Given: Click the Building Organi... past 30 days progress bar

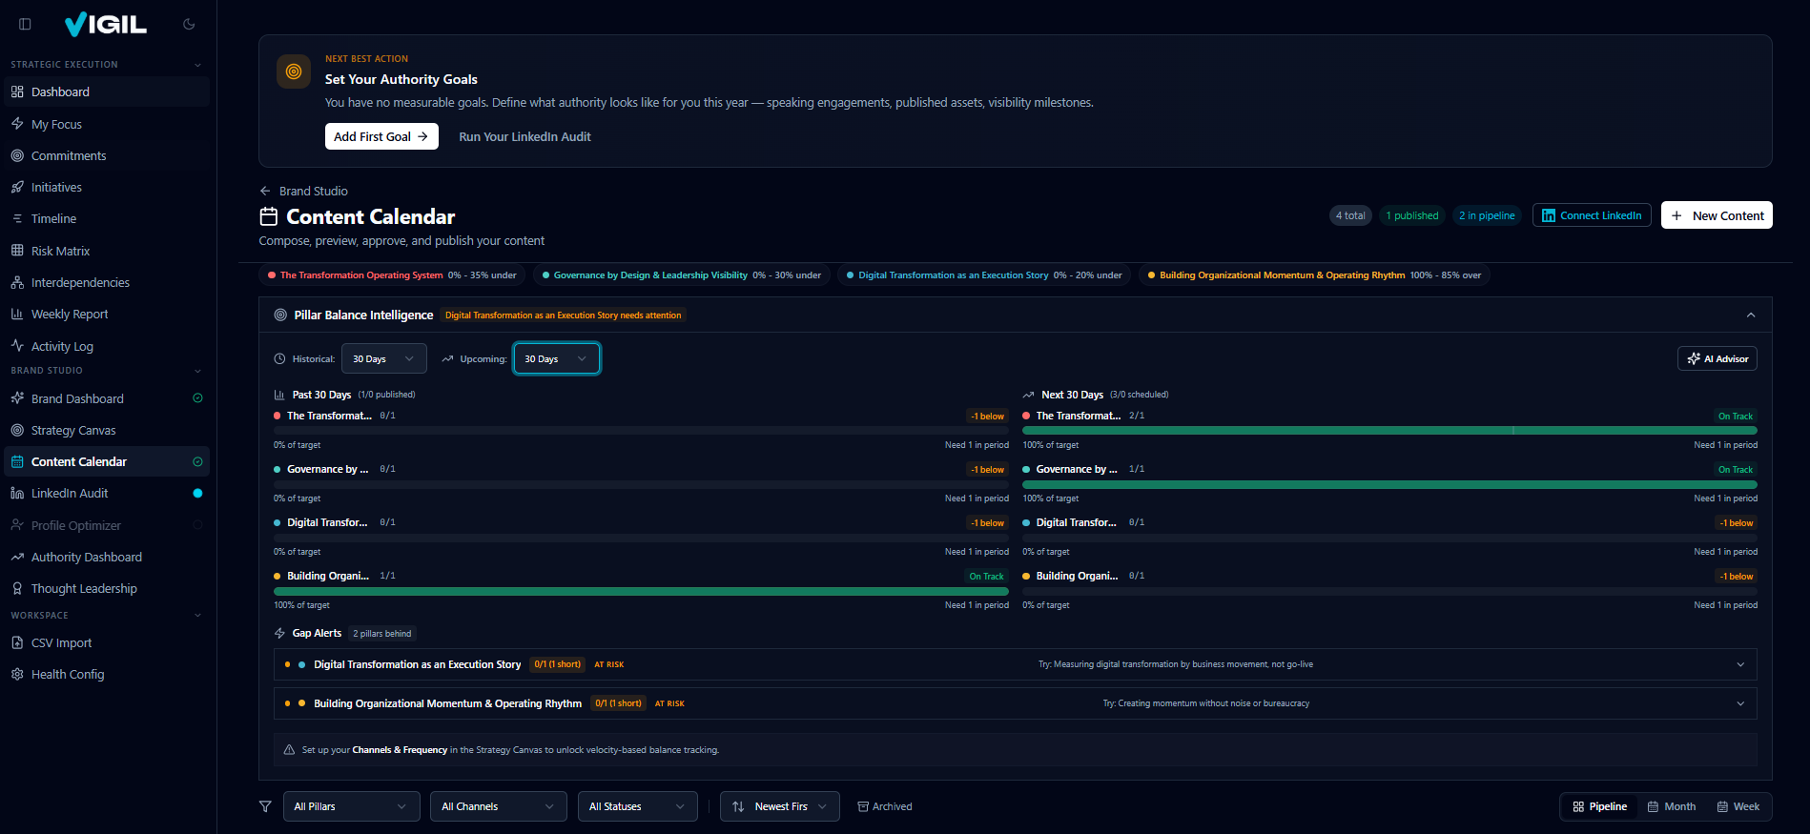Looking at the screenshot, I should click(x=640, y=592).
